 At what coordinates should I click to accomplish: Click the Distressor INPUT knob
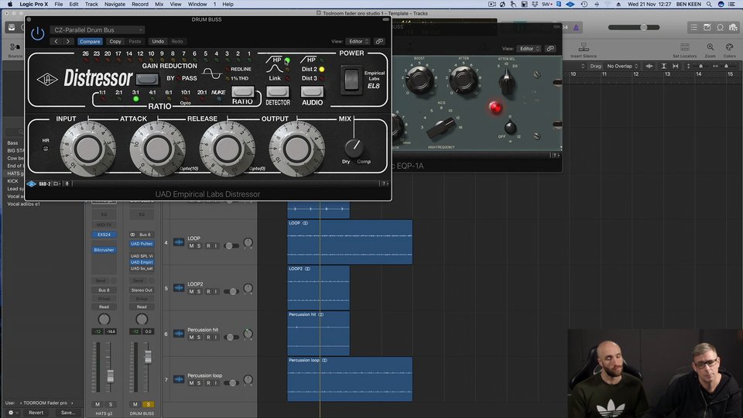[x=87, y=149]
